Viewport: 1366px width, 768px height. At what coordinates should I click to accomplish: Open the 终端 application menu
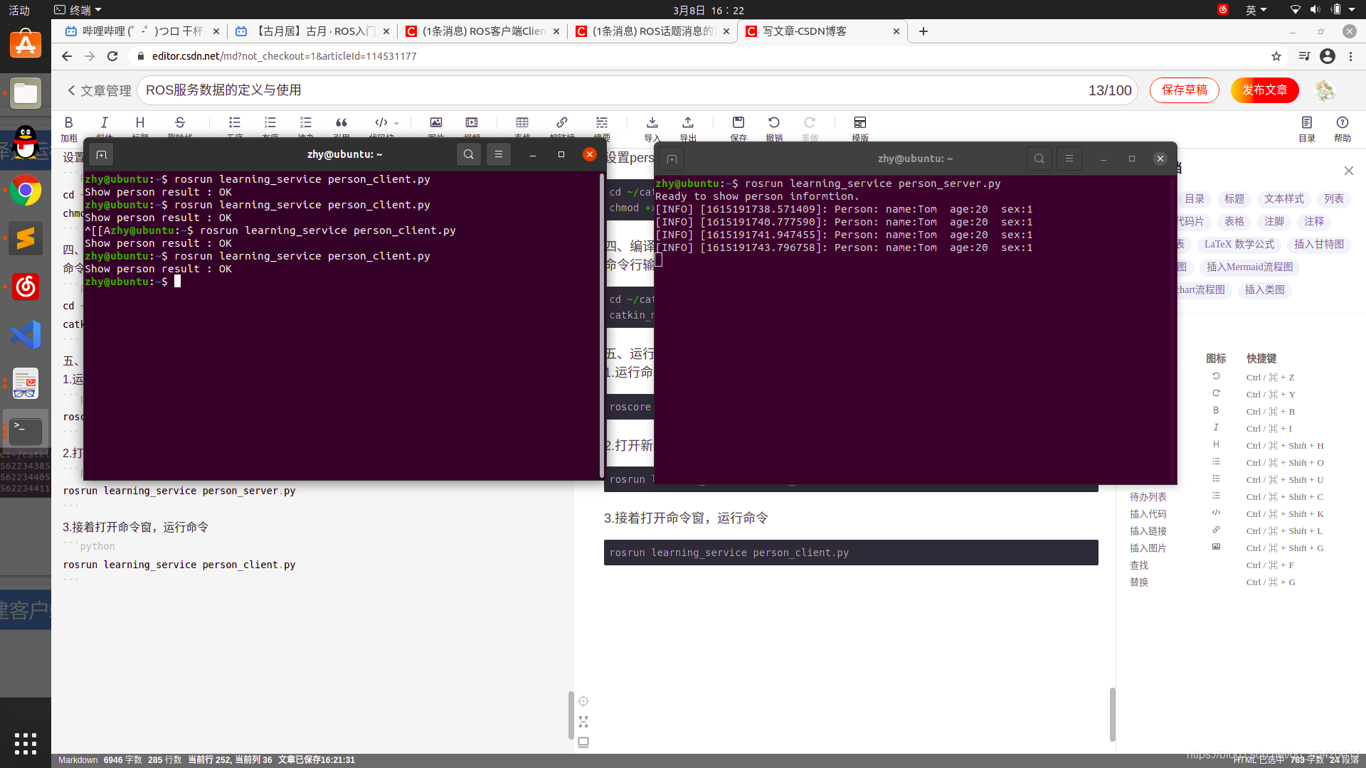click(x=78, y=10)
